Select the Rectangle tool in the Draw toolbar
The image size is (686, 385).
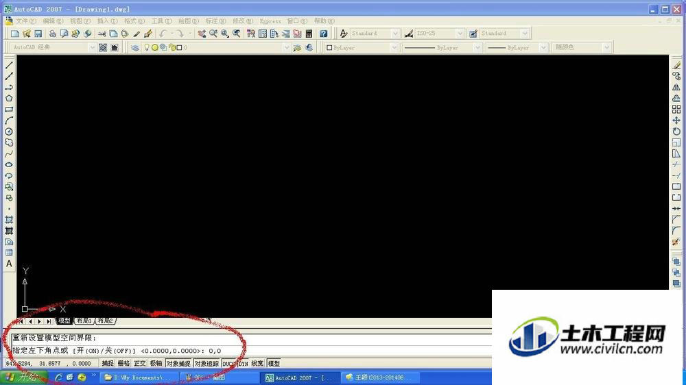coord(9,109)
